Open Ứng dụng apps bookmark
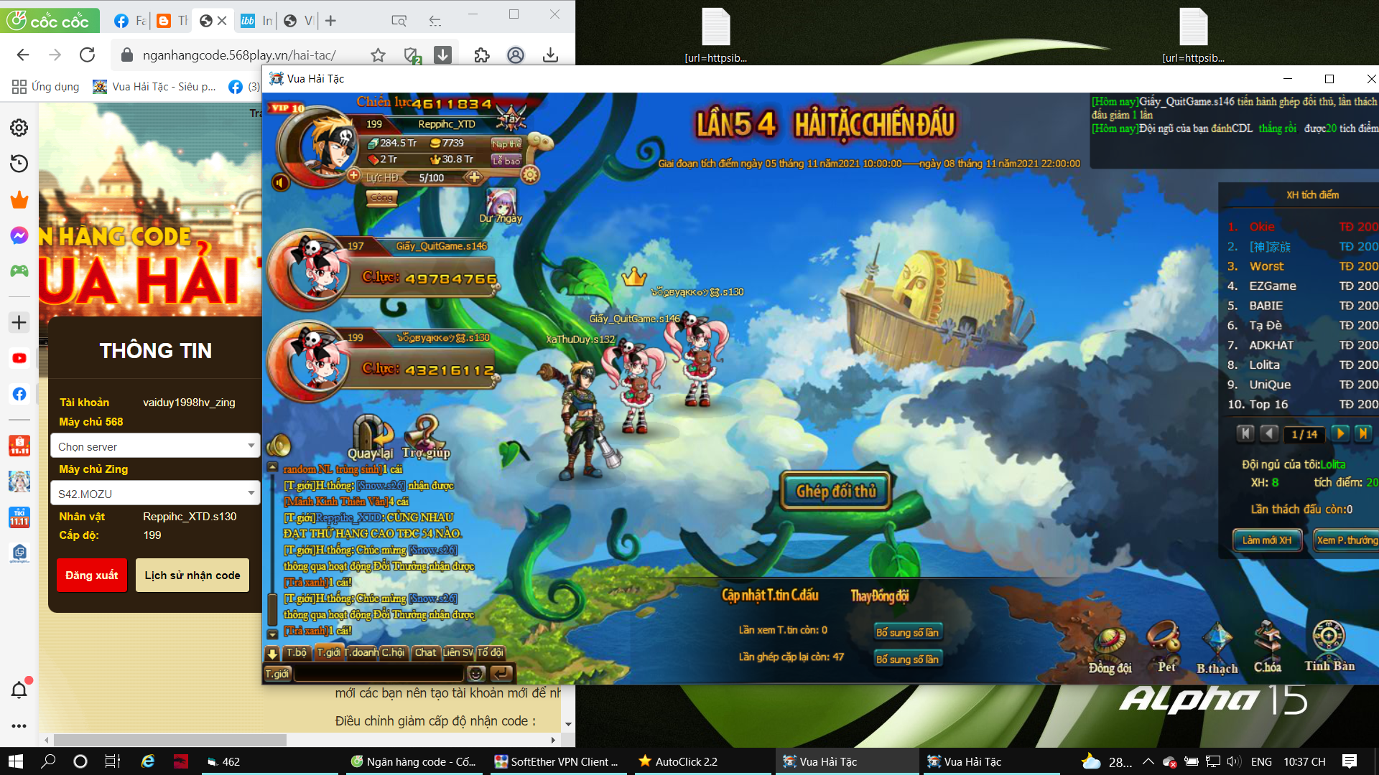1379x775 pixels. tap(46, 87)
